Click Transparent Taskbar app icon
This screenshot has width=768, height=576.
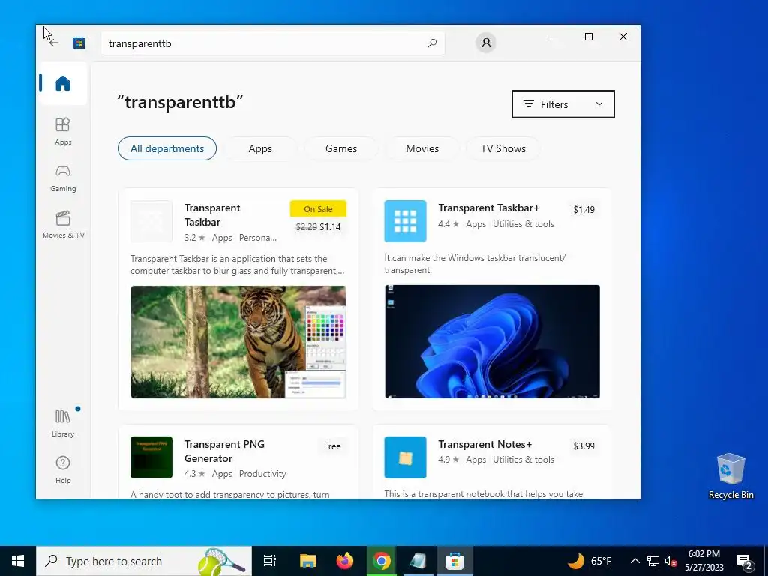[151, 221]
